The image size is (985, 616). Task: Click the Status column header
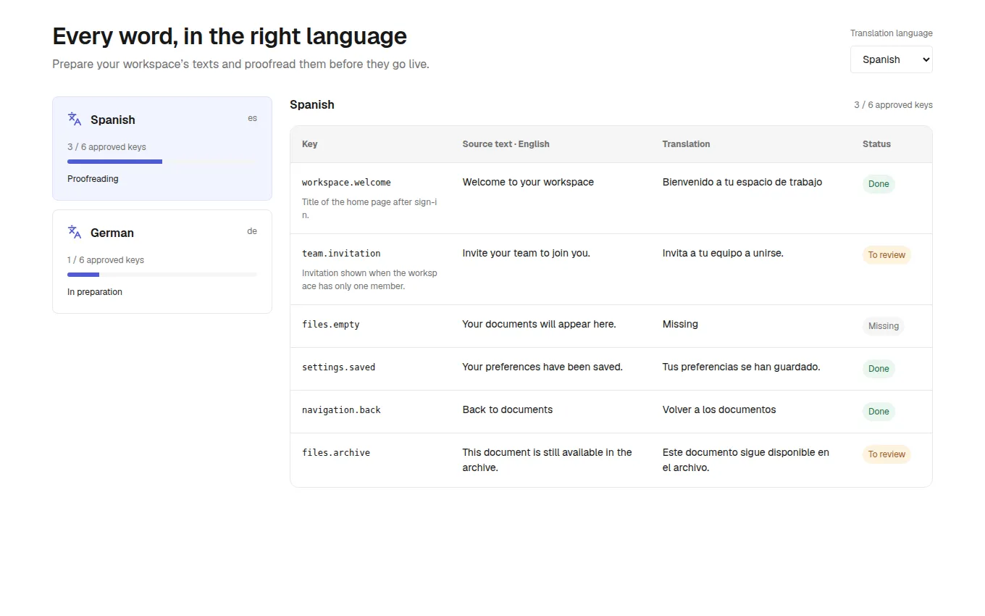pos(876,144)
